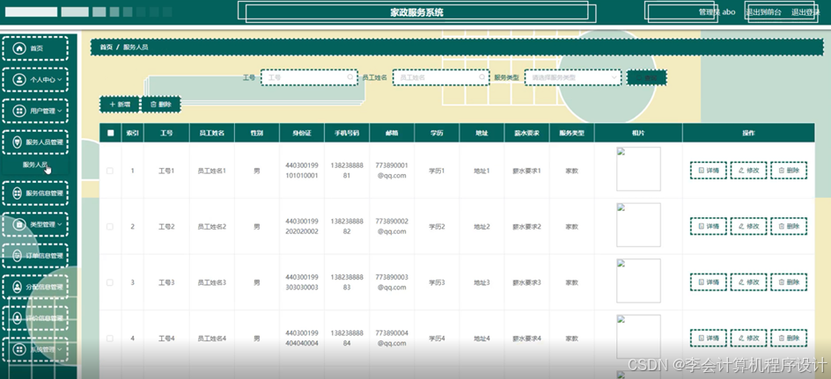Tick the checkbox for row 工号3
The height and width of the screenshot is (379, 831).
[110, 282]
